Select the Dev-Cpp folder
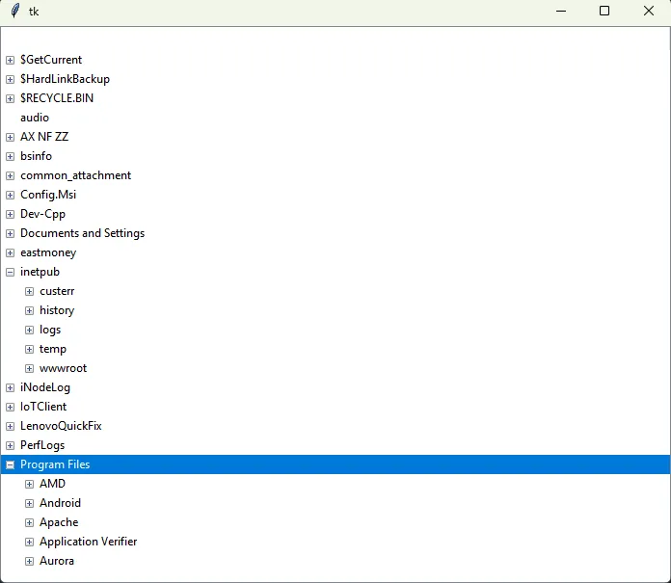The image size is (671, 583). pos(42,214)
